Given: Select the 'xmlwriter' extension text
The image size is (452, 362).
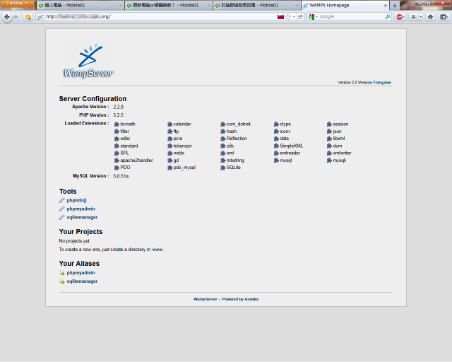Looking at the screenshot, I should (x=342, y=153).
